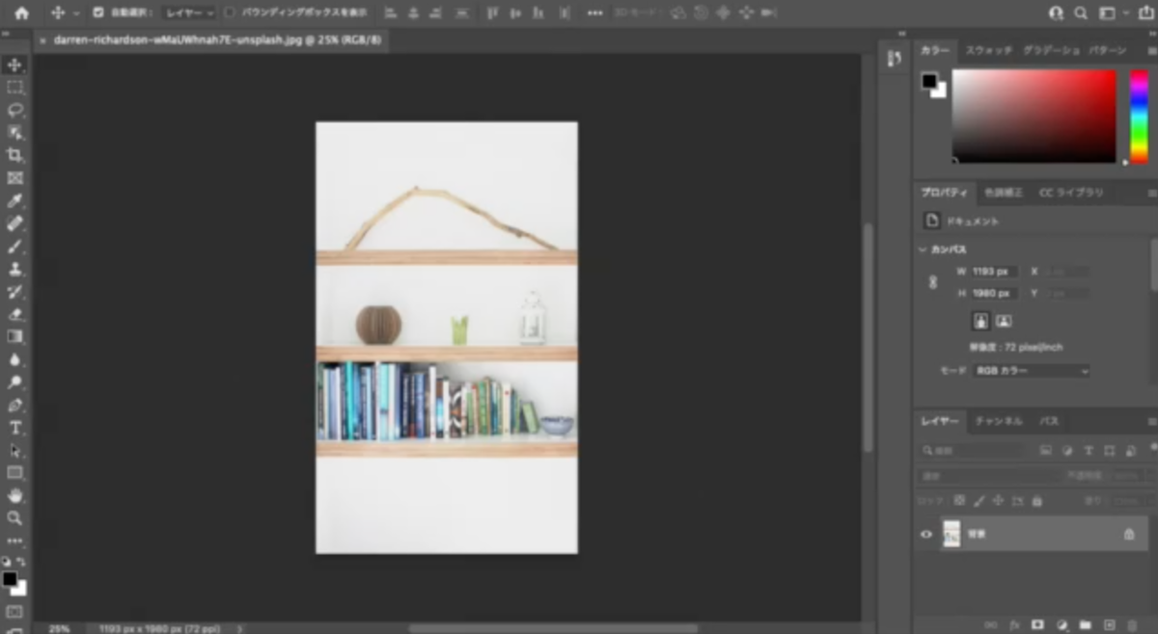Switch to the 色調補正 tab
This screenshot has height=634, width=1158.
click(x=1004, y=193)
